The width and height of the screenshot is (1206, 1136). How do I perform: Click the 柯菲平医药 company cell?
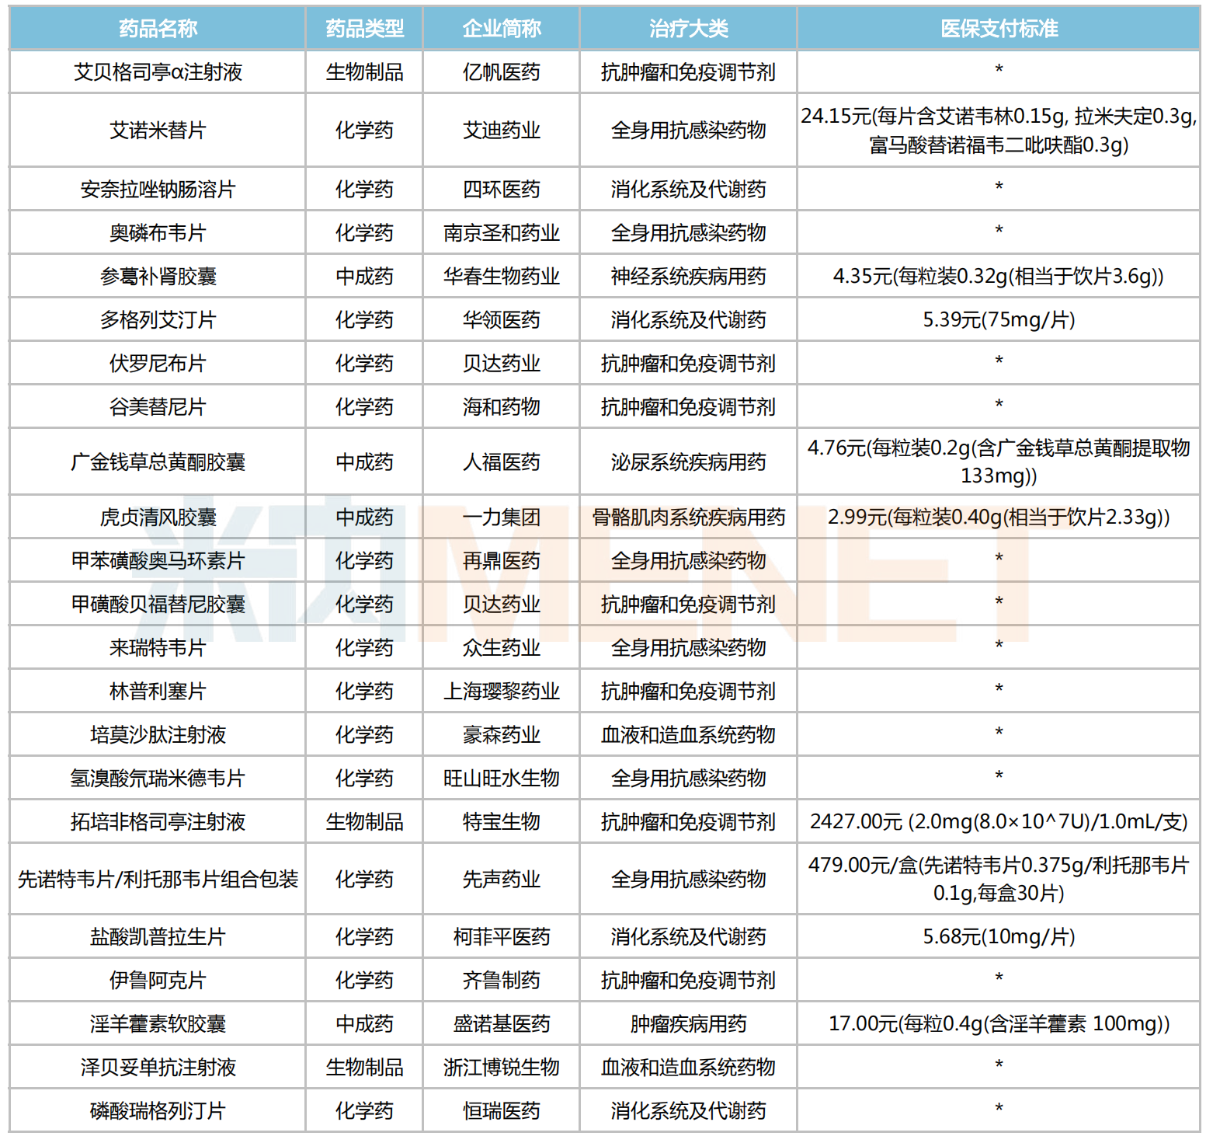[501, 937]
